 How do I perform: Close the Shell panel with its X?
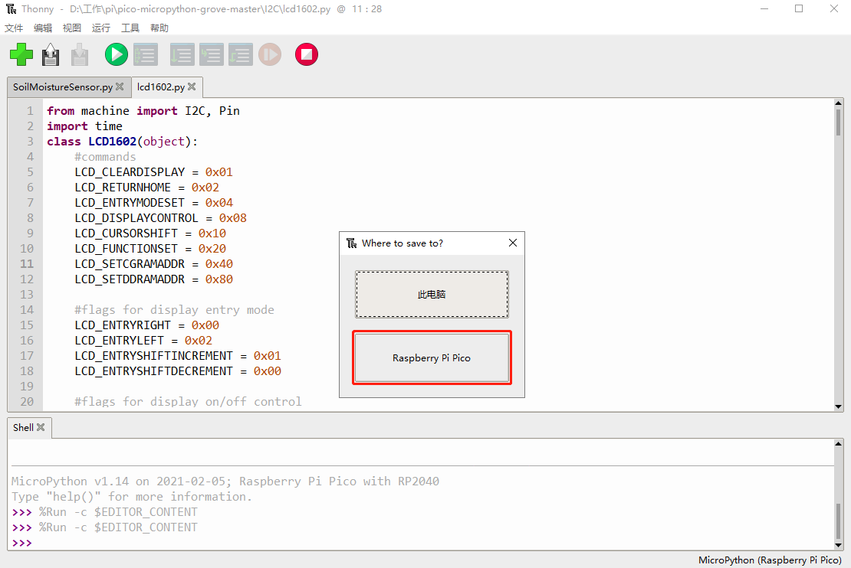pyautogui.click(x=41, y=427)
